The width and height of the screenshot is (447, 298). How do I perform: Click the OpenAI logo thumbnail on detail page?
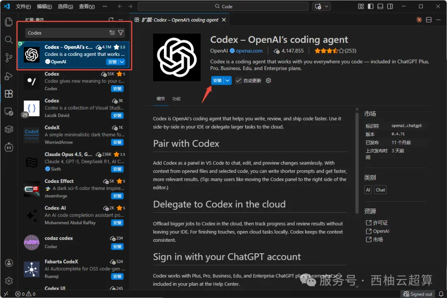177,57
